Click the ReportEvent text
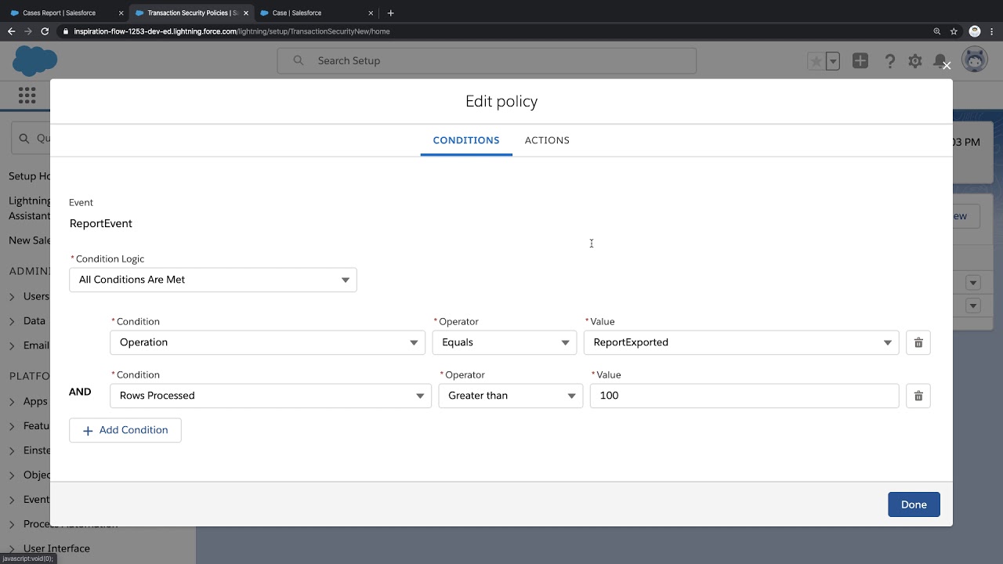1003x564 pixels. point(101,223)
